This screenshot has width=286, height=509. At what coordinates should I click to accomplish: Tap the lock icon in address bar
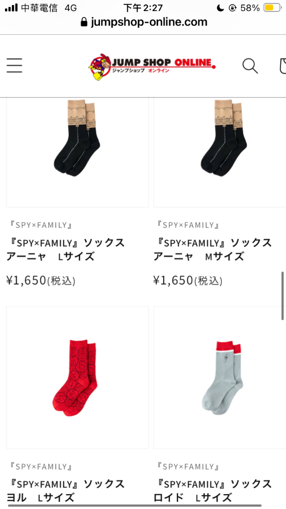pyautogui.click(x=84, y=22)
